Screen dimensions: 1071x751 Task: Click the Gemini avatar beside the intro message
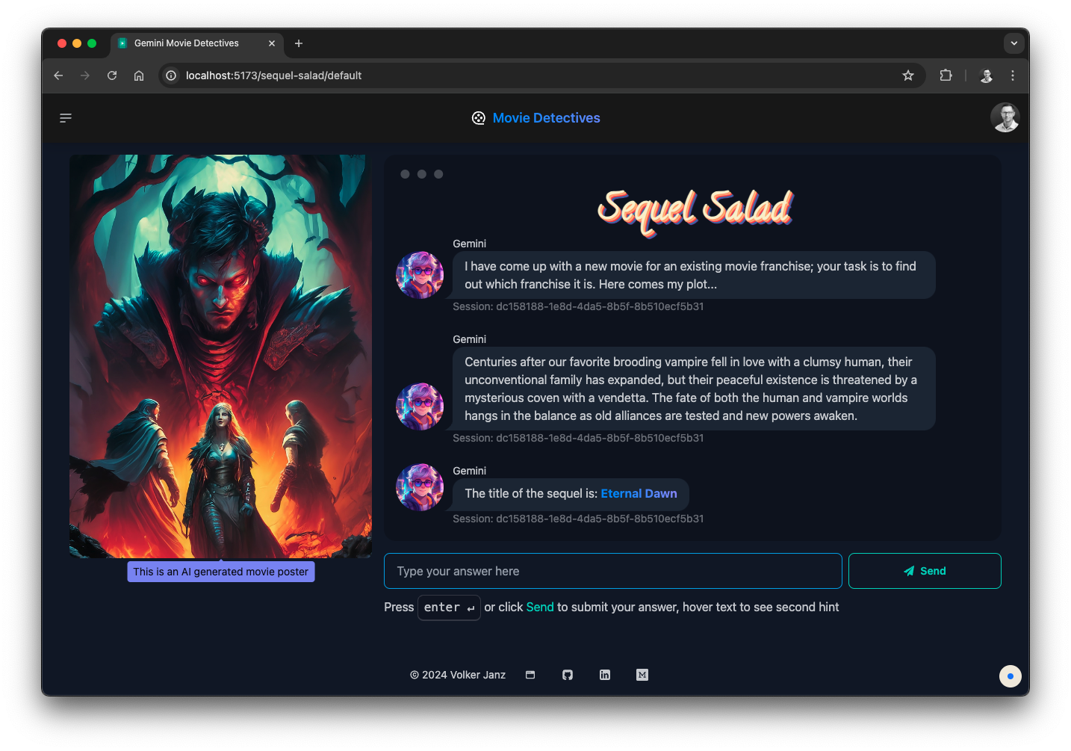tap(420, 275)
